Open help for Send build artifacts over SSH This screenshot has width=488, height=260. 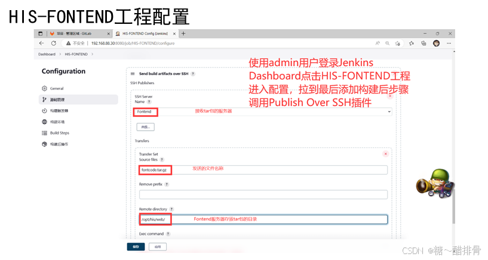pyautogui.click(x=193, y=74)
